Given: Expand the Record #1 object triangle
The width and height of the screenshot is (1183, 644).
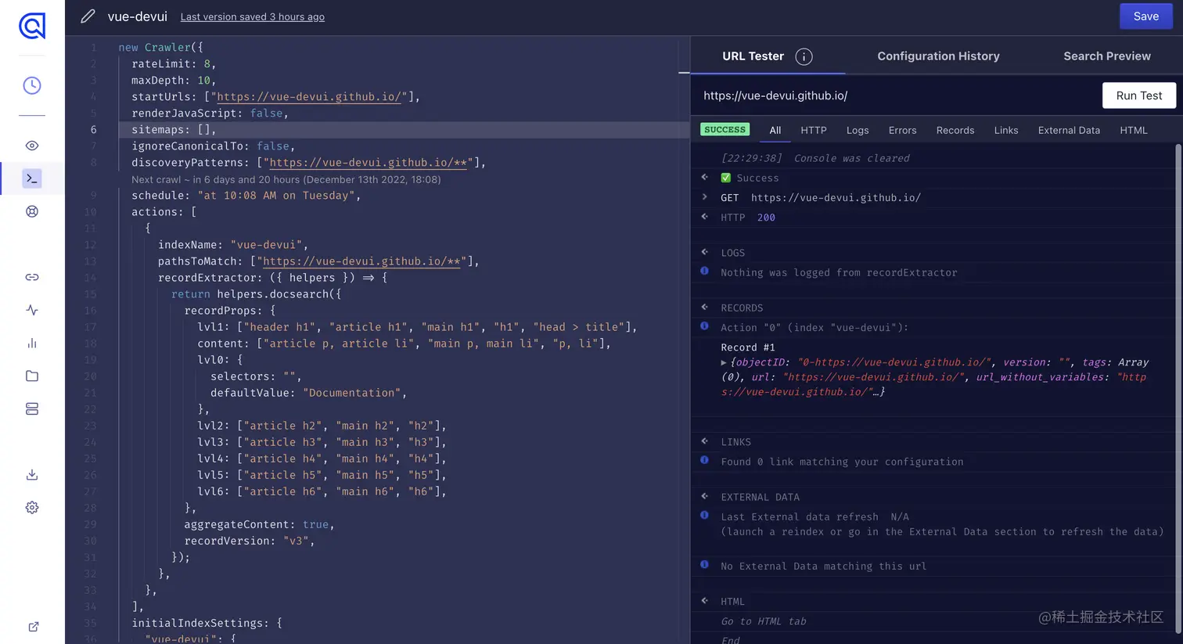Looking at the screenshot, I should point(724,362).
